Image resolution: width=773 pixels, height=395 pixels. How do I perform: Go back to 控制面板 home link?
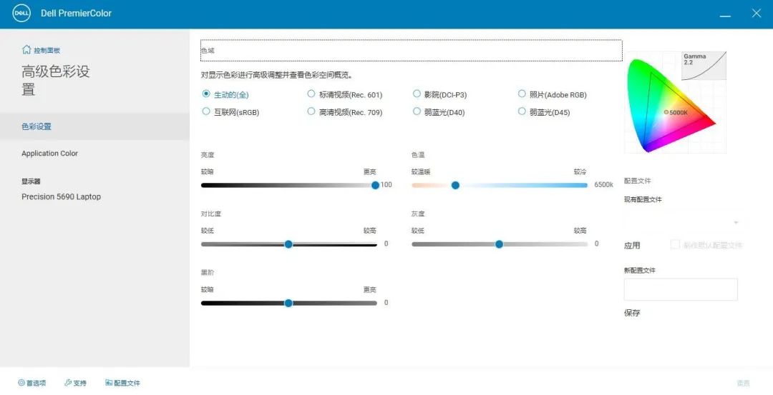click(x=41, y=50)
